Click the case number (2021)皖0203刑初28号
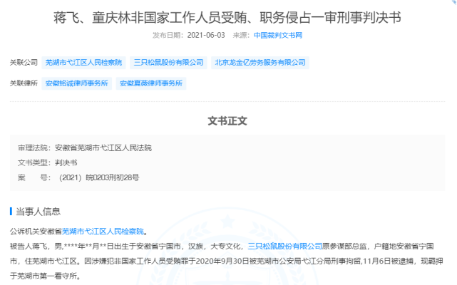457x285 pixels. click(99, 177)
